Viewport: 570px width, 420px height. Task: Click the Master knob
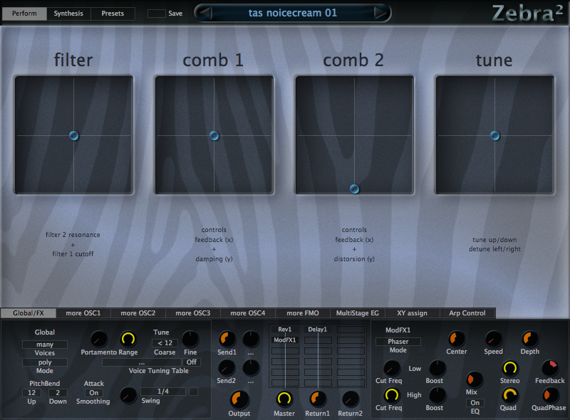click(x=284, y=399)
